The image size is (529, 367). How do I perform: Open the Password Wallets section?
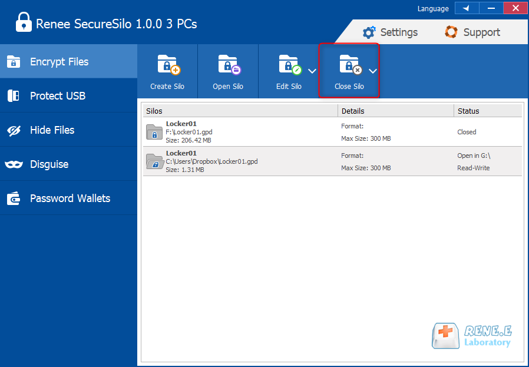tap(70, 199)
